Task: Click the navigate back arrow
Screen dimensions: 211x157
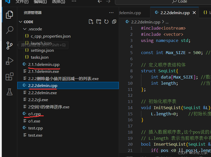Action: [x=100, y=2]
